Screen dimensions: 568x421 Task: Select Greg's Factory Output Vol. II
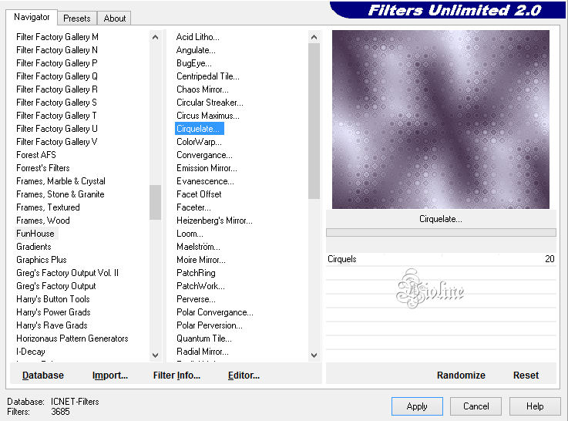[67, 273]
